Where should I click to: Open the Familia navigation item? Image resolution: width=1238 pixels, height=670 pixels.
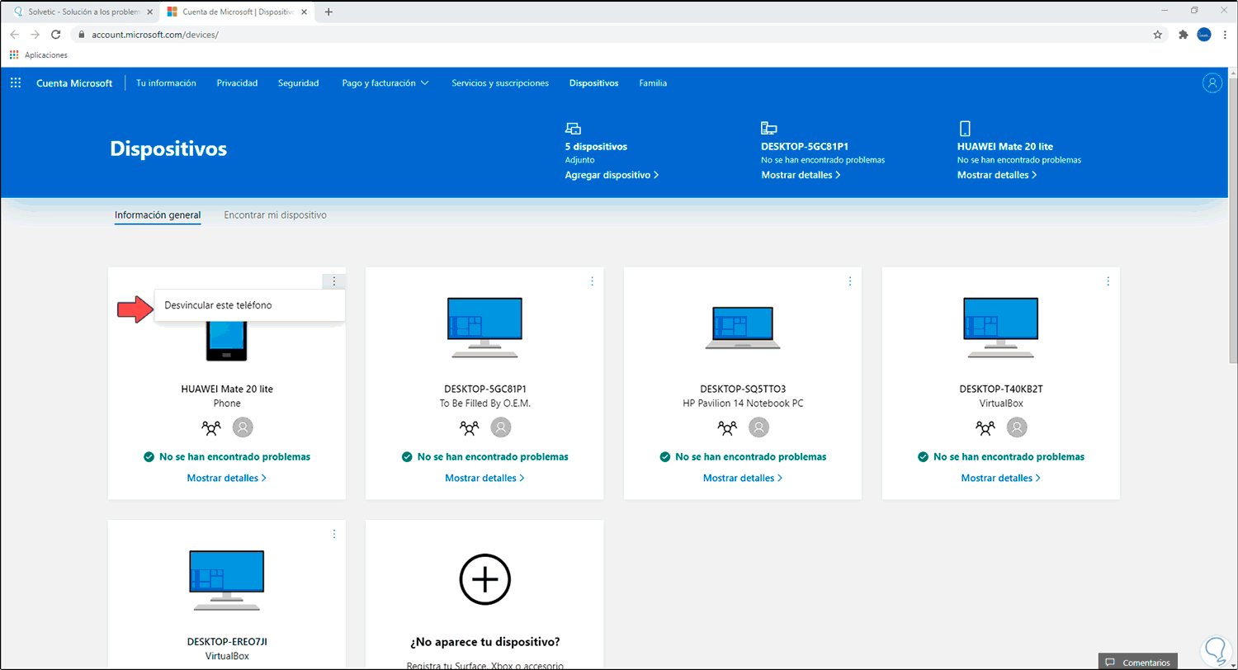click(653, 83)
